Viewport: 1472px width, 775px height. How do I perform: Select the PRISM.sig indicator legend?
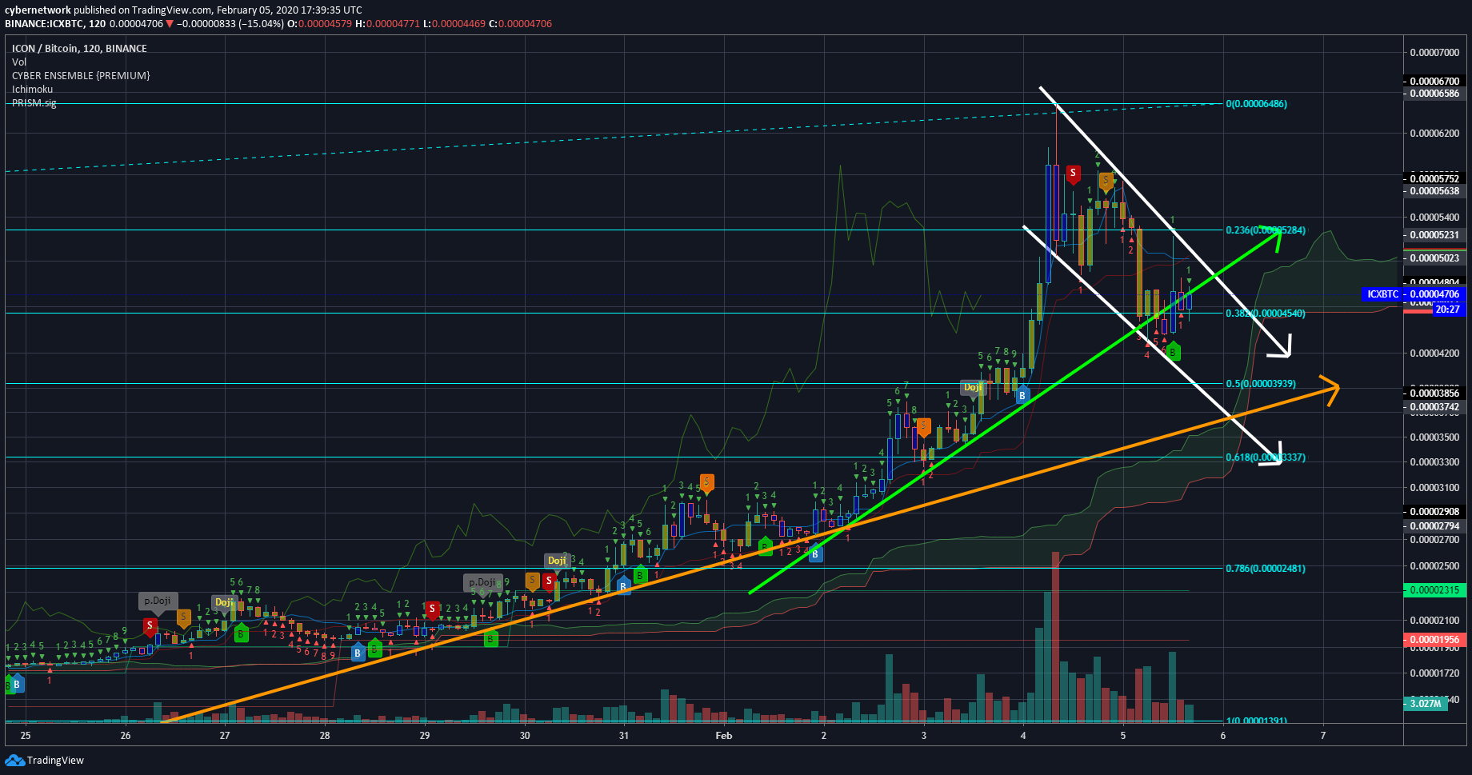click(34, 102)
